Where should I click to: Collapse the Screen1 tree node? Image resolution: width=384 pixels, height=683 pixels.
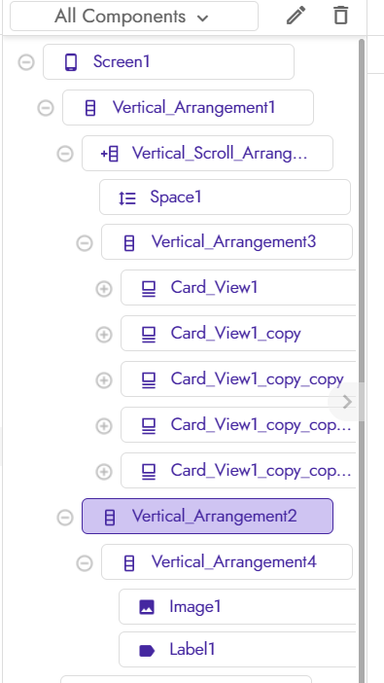coord(26,62)
